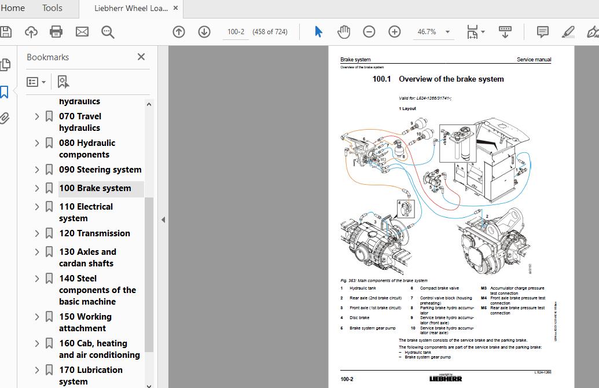The height and width of the screenshot is (388, 599).
Task: Click the Print icon
Action: point(56,32)
